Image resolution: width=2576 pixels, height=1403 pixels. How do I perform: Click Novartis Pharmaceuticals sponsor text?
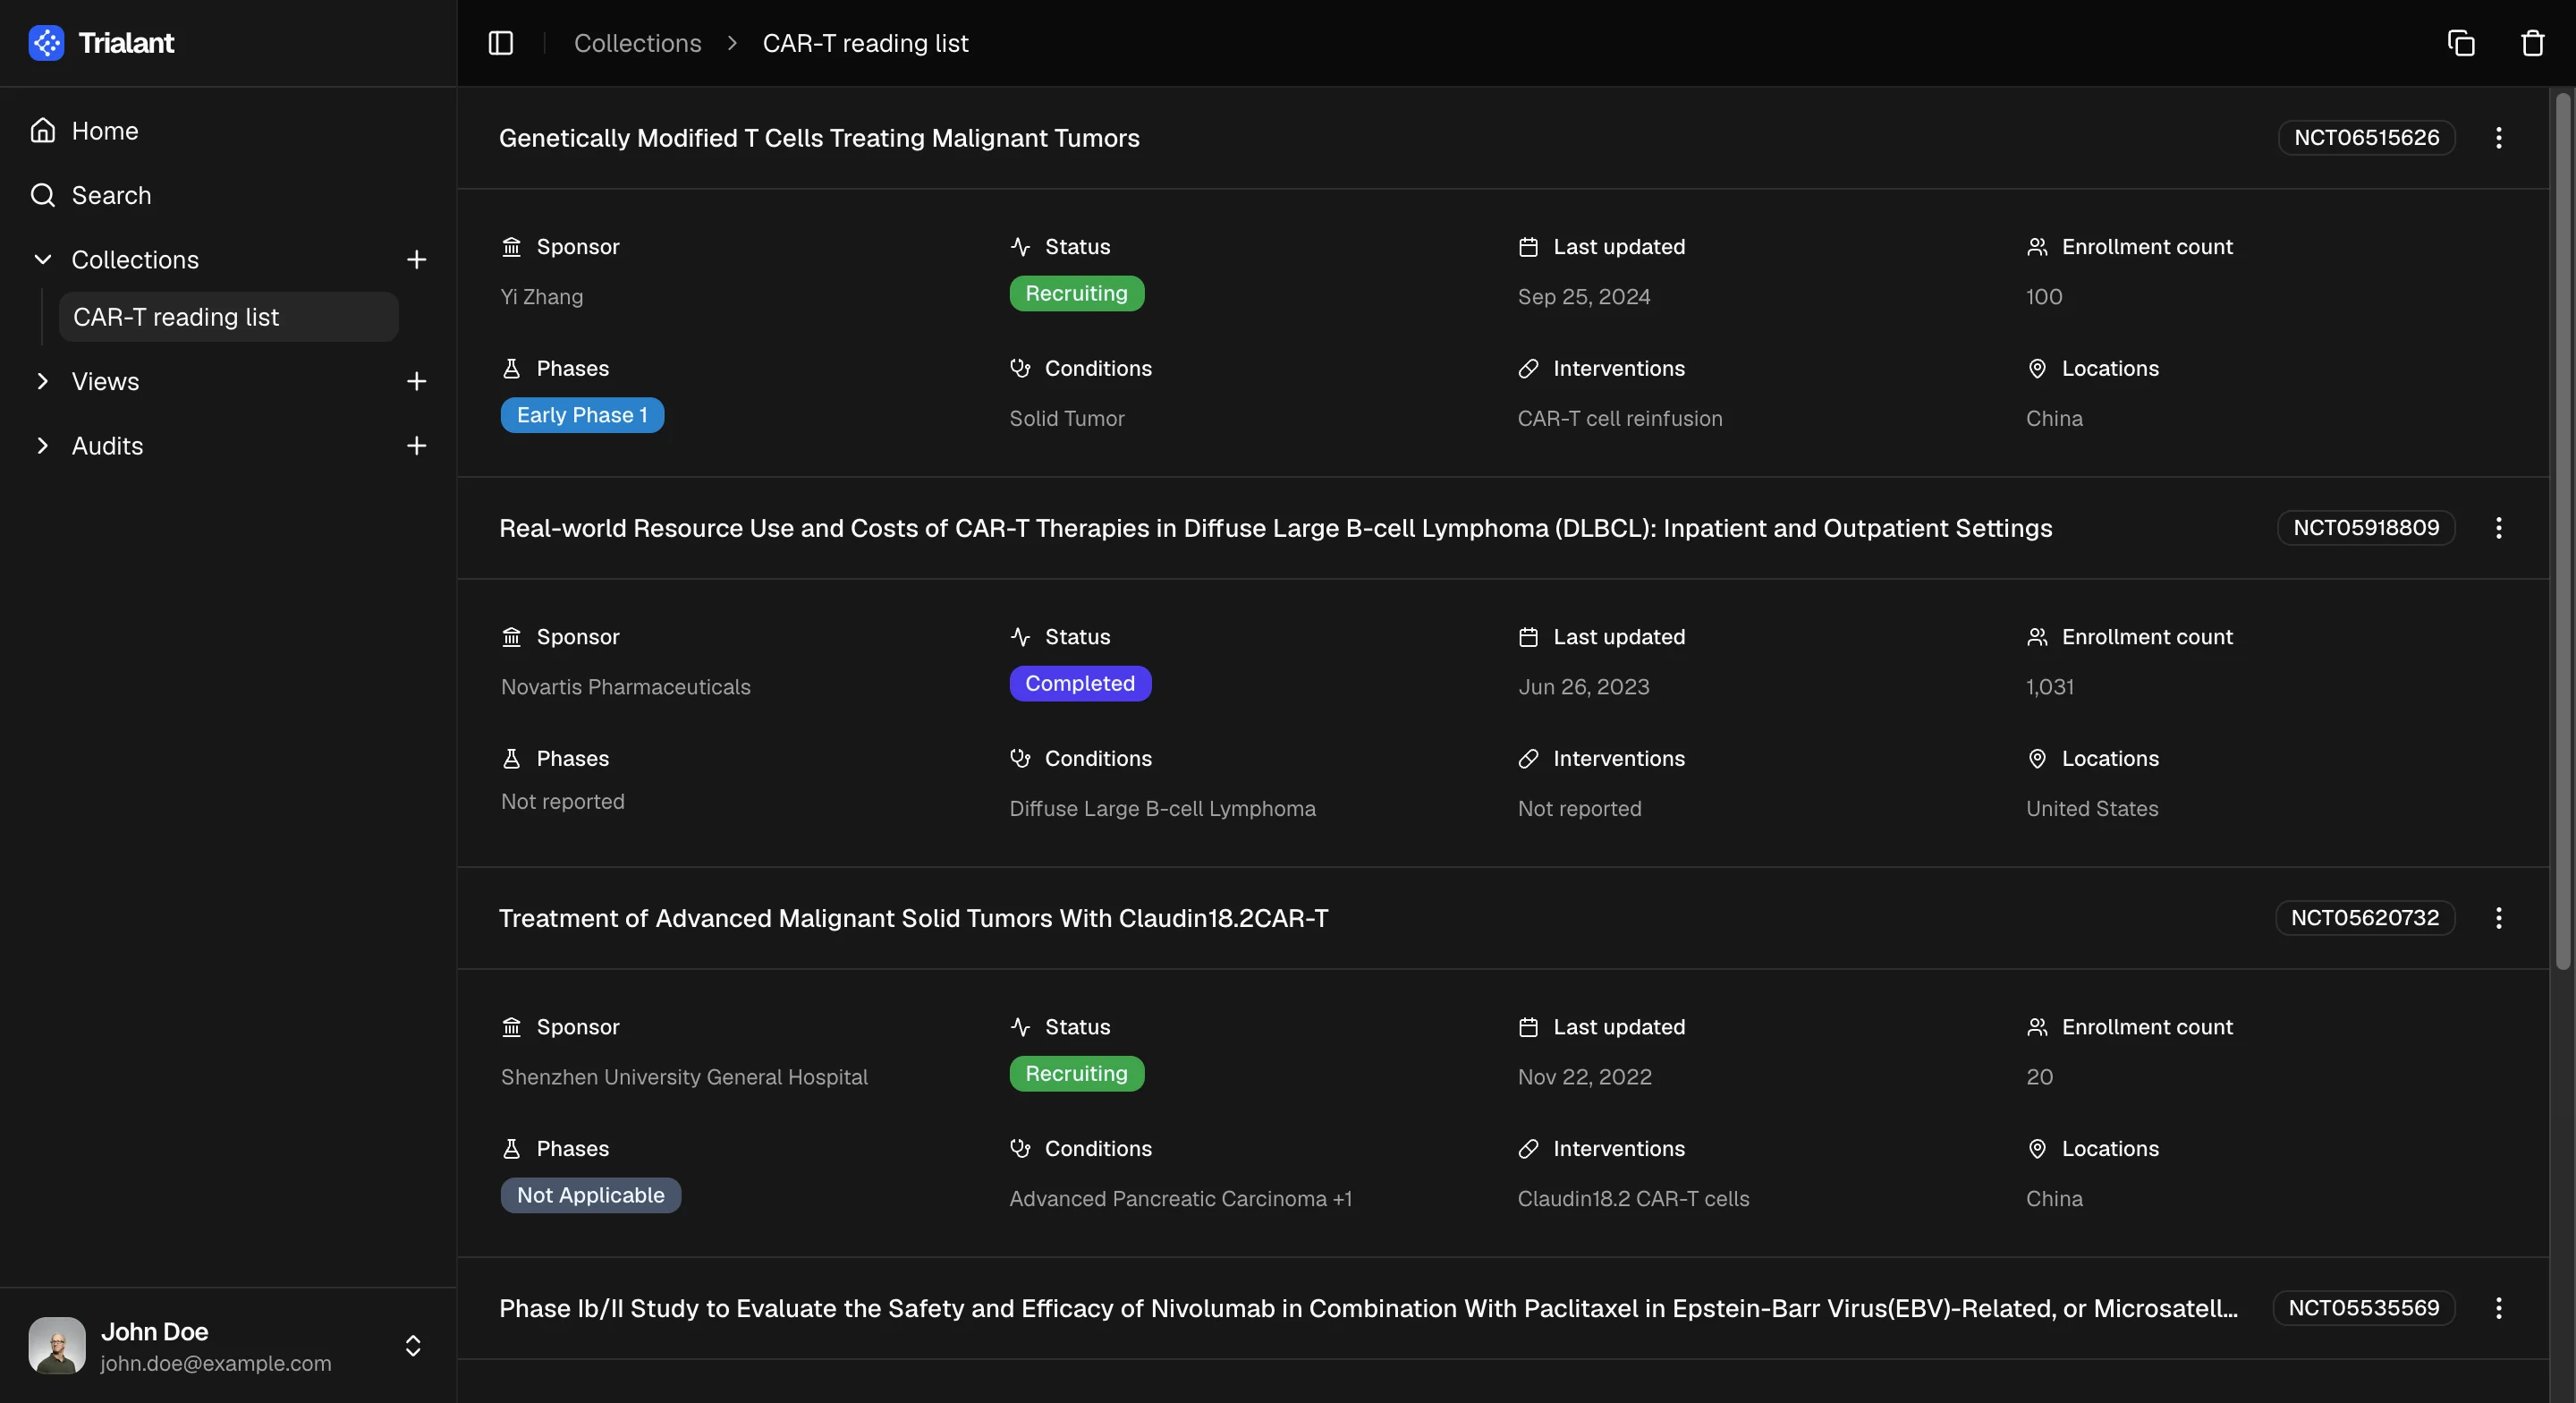pyautogui.click(x=625, y=687)
